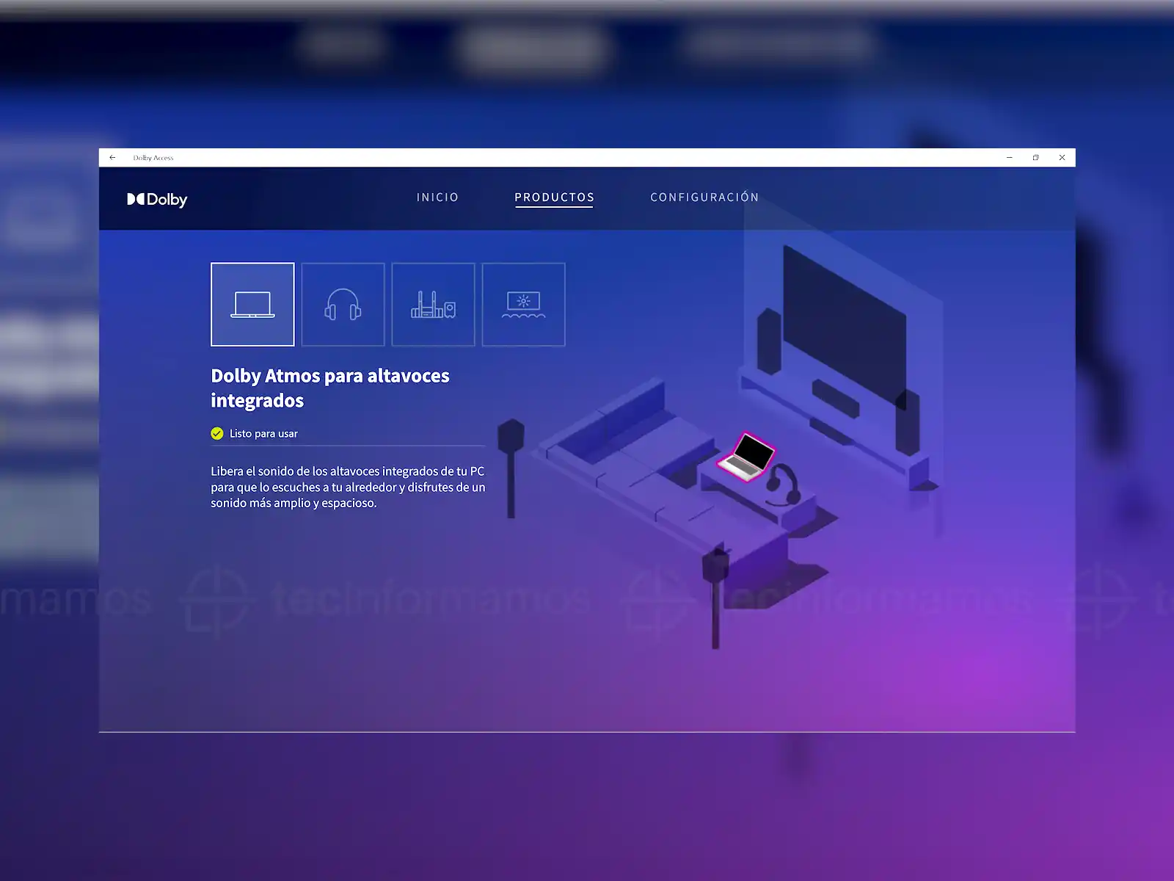1174x881 pixels.
Task: Click the highlighted laptop in the room illustration
Action: pos(747,456)
